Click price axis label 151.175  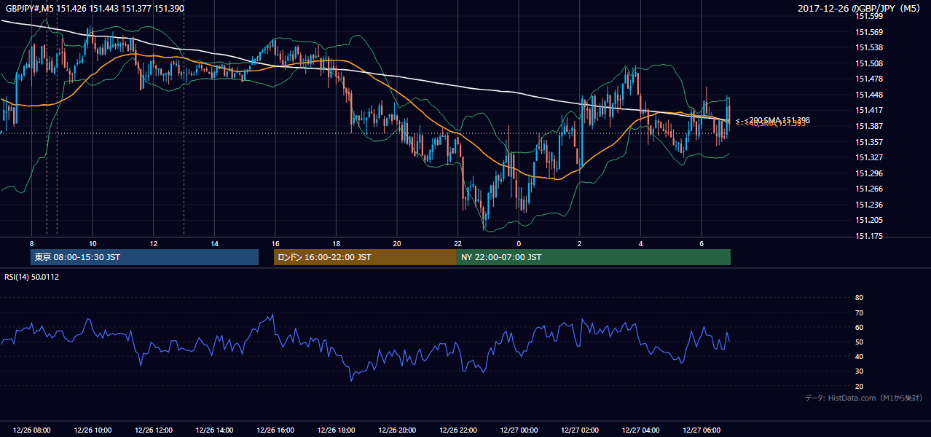coord(869,236)
